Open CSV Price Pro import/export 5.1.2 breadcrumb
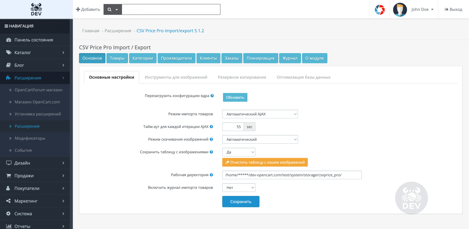The width and height of the screenshot is (469, 229). 170,31
